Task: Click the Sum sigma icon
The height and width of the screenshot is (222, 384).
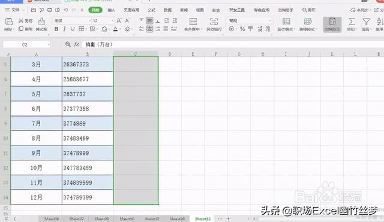Action: (x=352, y=22)
